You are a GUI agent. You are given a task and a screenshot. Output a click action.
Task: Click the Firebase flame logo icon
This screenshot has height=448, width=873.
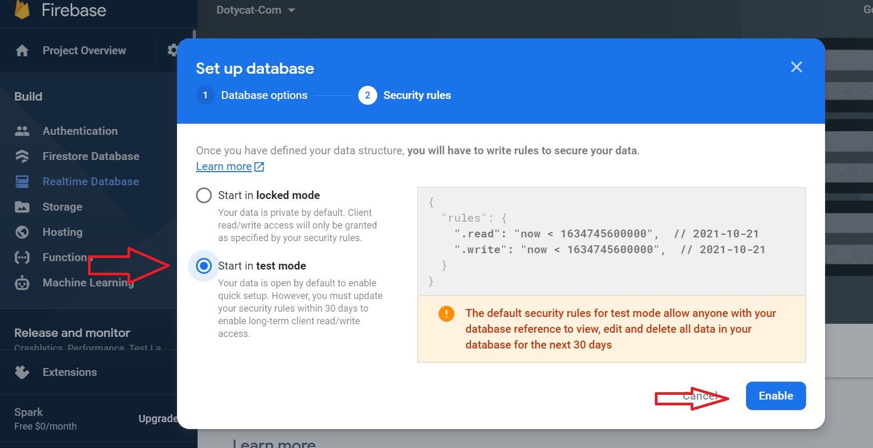click(22, 9)
